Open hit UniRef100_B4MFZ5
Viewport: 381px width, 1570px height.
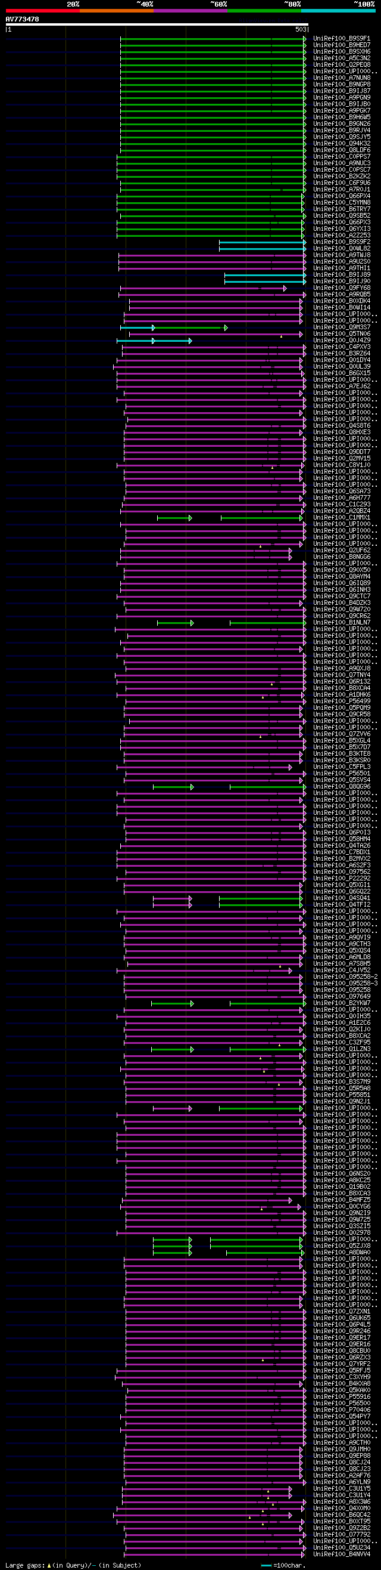click(342, 1201)
